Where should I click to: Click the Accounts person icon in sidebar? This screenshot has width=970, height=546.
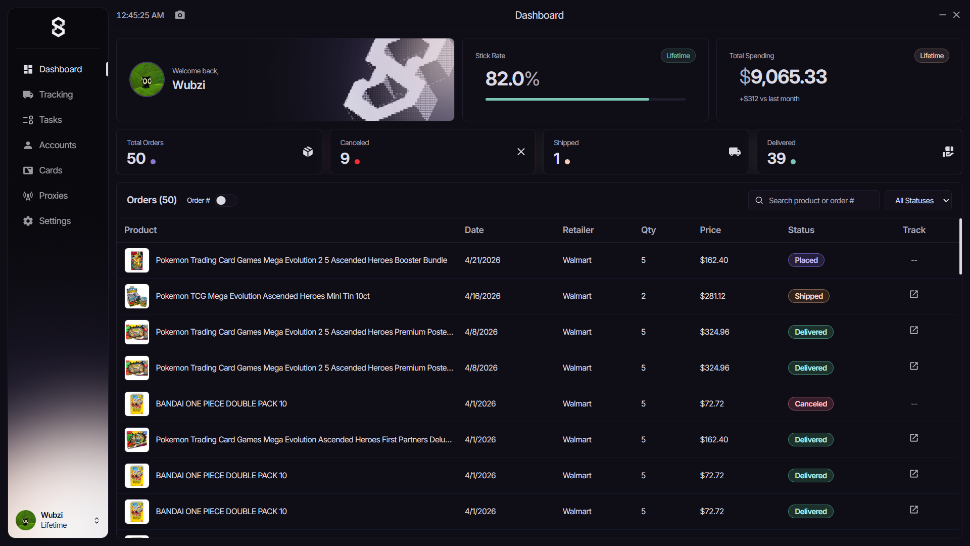tap(28, 145)
